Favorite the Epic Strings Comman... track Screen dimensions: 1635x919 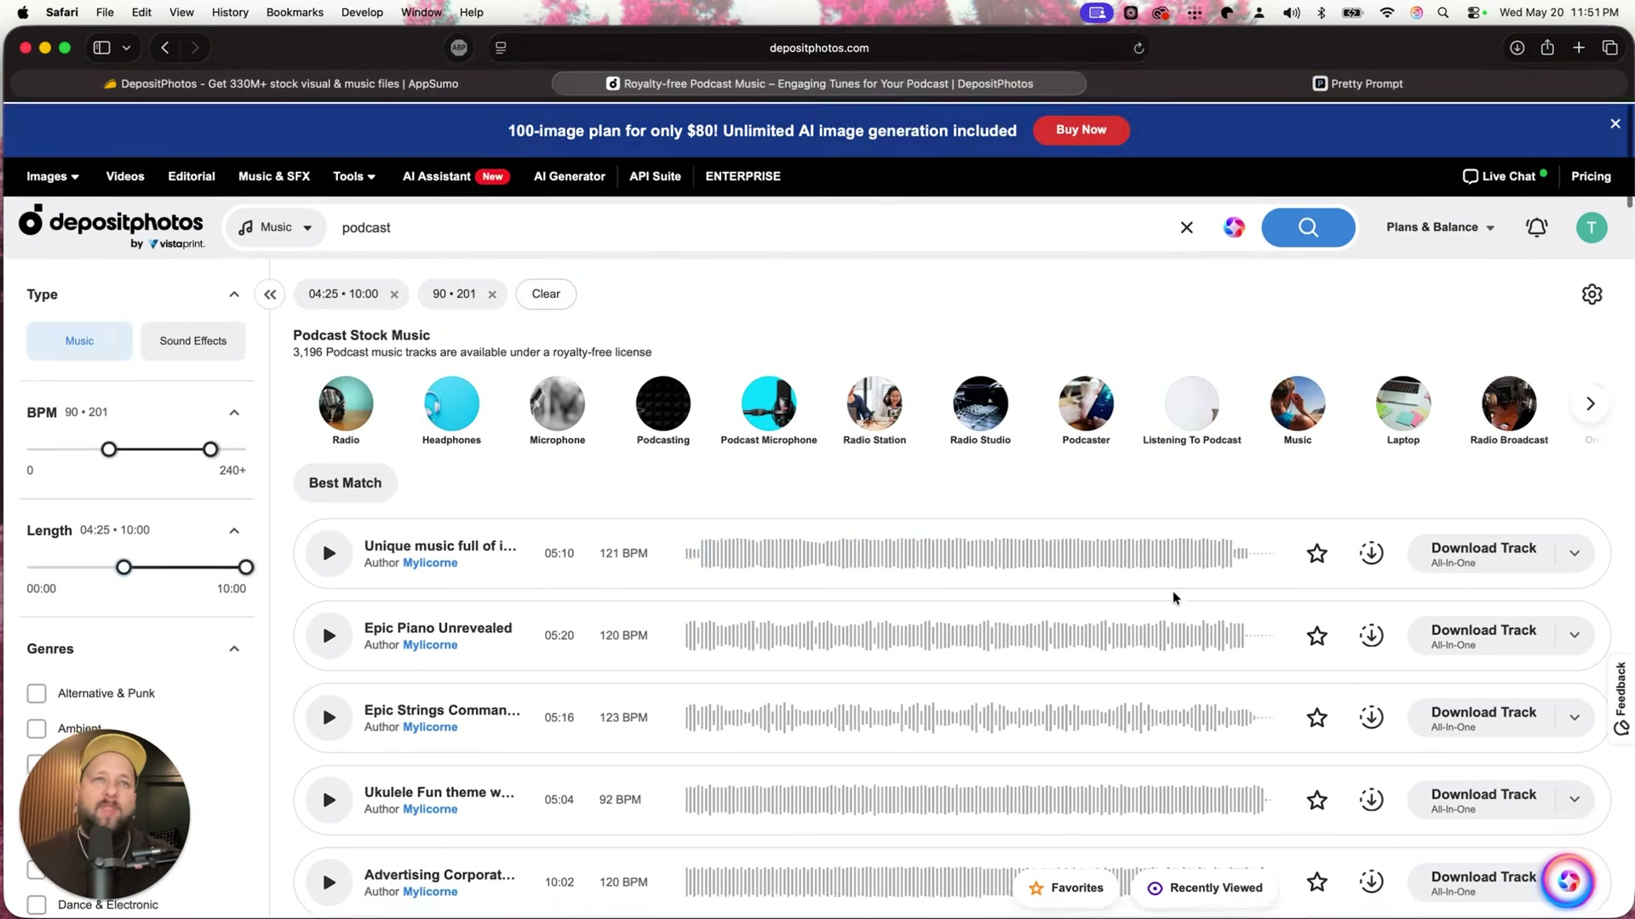coord(1317,717)
